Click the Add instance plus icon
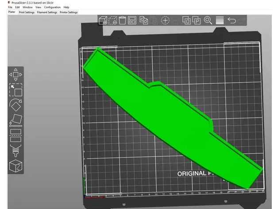The width and height of the screenshot is (278, 209). tap(165, 20)
